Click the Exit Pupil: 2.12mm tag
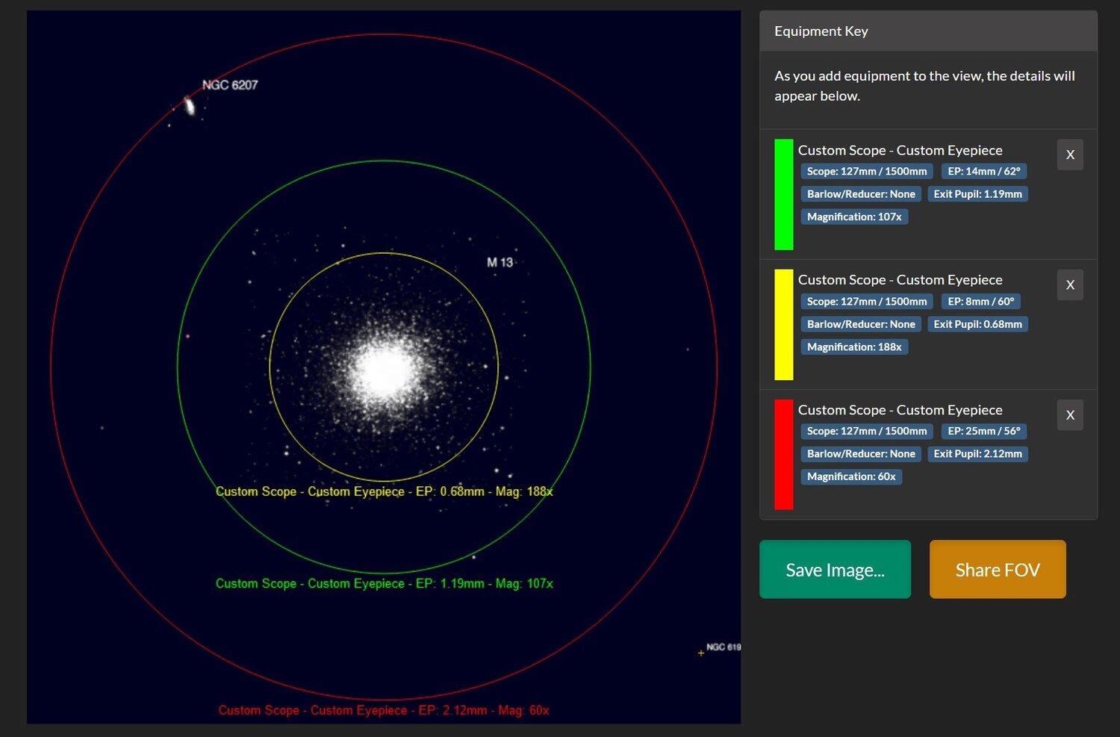Image resolution: width=1120 pixels, height=737 pixels. tap(977, 454)
